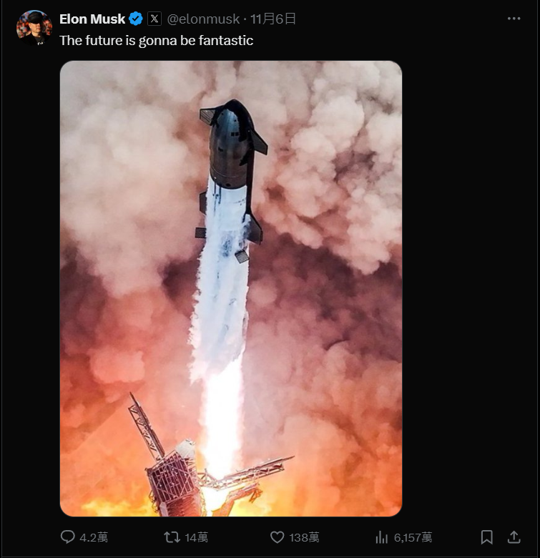Click the 138萬 likes count
The width and height of the screenshot is (540, 558).
point(304,537)
